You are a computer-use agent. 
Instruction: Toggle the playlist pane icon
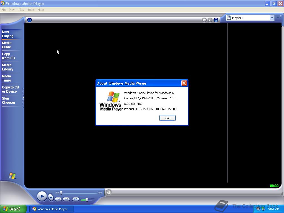tap(216, 20)
